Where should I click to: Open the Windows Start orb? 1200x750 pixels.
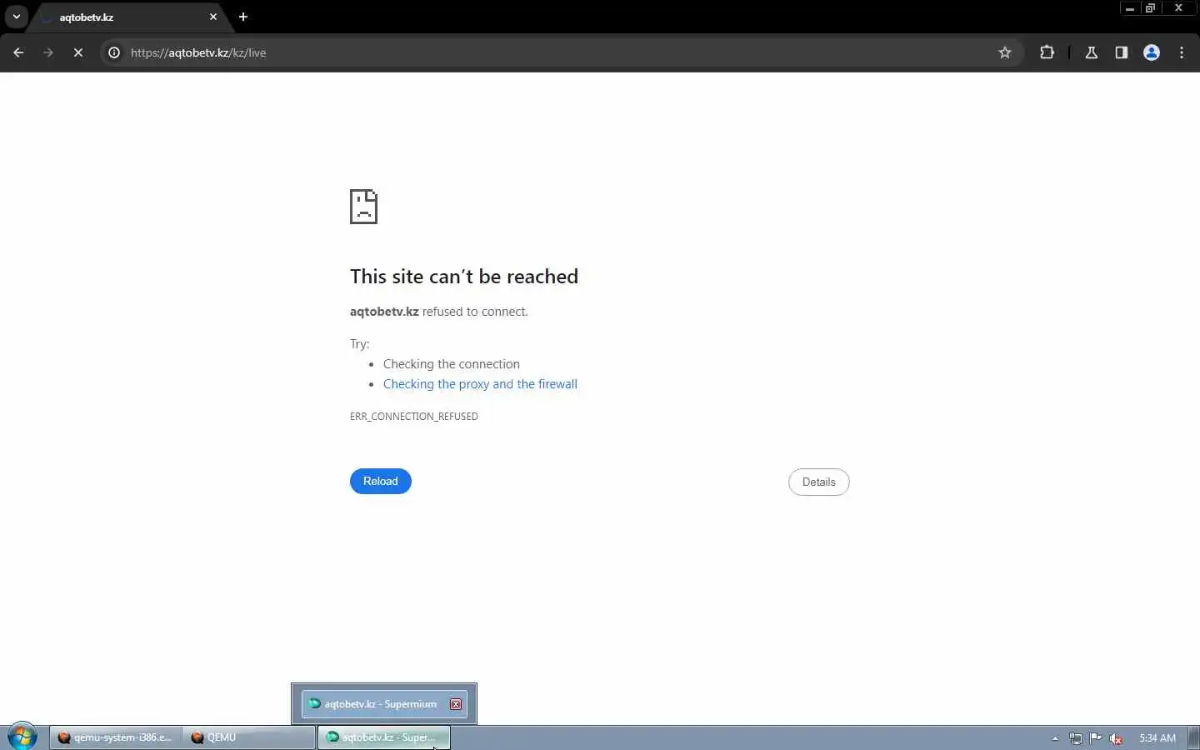coord(22,737)
